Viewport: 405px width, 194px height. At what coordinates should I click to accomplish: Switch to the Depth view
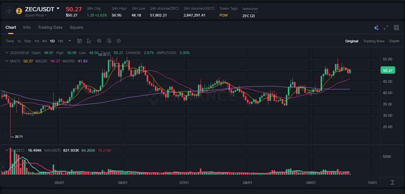[394, 41]
